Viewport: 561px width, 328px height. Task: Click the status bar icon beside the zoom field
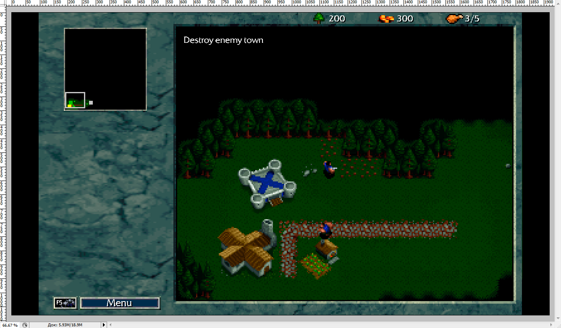tap(25, 325)
